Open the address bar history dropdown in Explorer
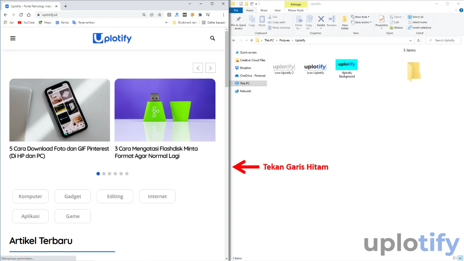464x261 pixels. pos(410,40)
